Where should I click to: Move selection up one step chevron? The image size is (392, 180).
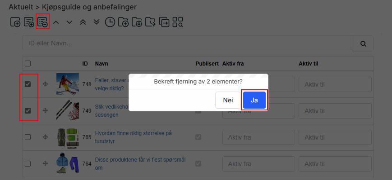[x=56, y=22]
